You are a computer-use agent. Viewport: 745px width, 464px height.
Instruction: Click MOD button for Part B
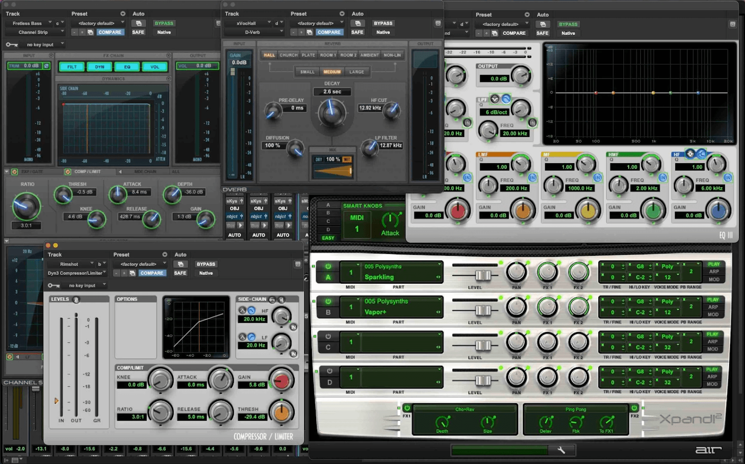(713, 314)
